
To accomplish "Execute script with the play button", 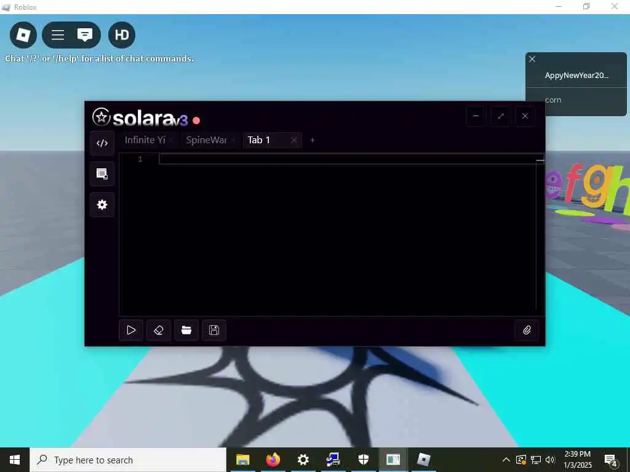I will coord(131,330).
